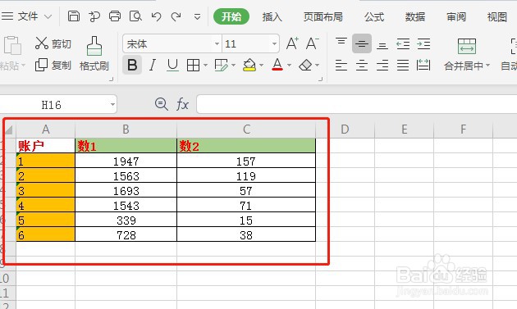Align text left

pyautogui.click(x=341, y=66)
